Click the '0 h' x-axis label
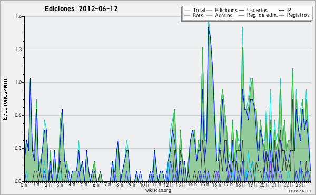Image resolution: width=316 pixels, height=195 pixels. pyautogui.click(x=24, y=185)
